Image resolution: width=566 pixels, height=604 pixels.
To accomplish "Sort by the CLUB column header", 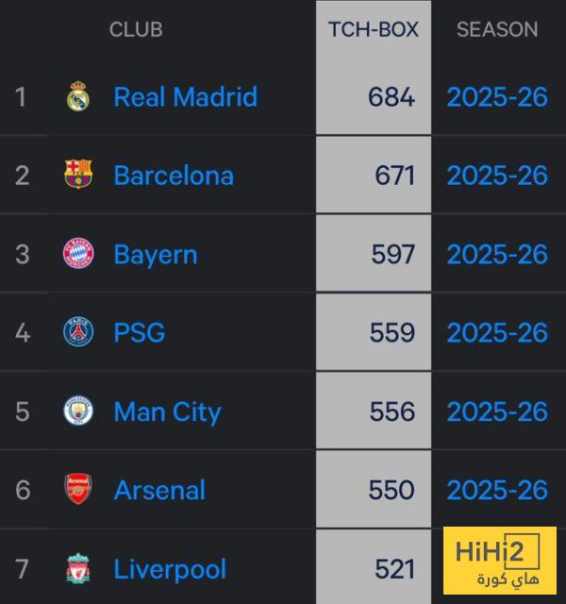I will coord(136,29).
